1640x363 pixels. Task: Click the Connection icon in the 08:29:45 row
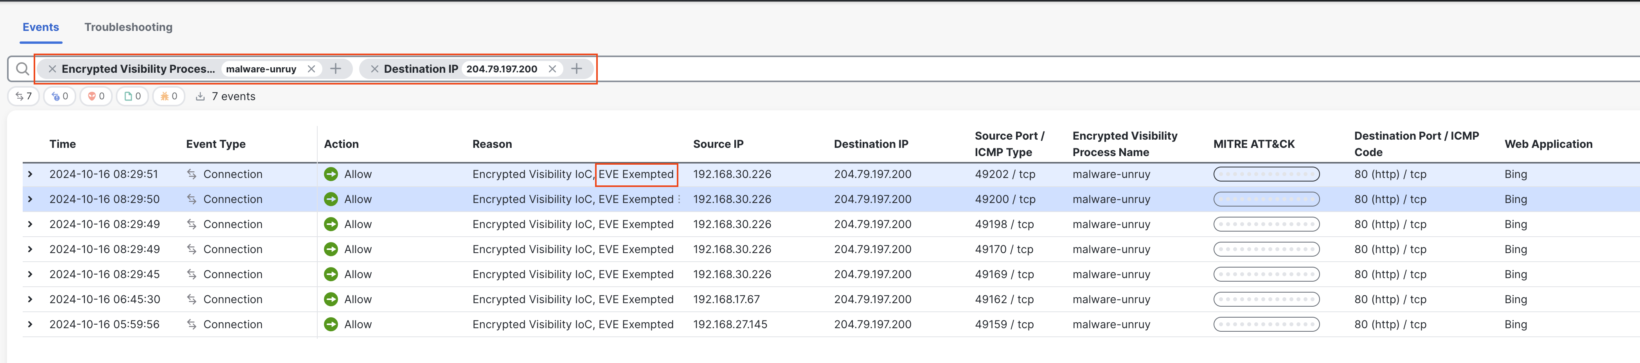(192, 275)
